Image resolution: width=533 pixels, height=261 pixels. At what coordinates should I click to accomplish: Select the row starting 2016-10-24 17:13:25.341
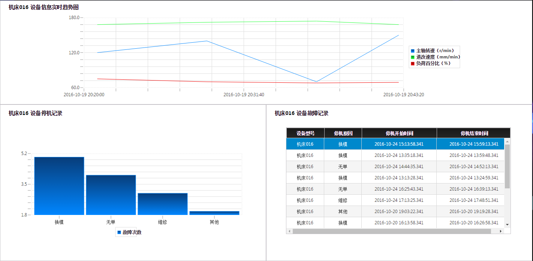click(395, 200)
